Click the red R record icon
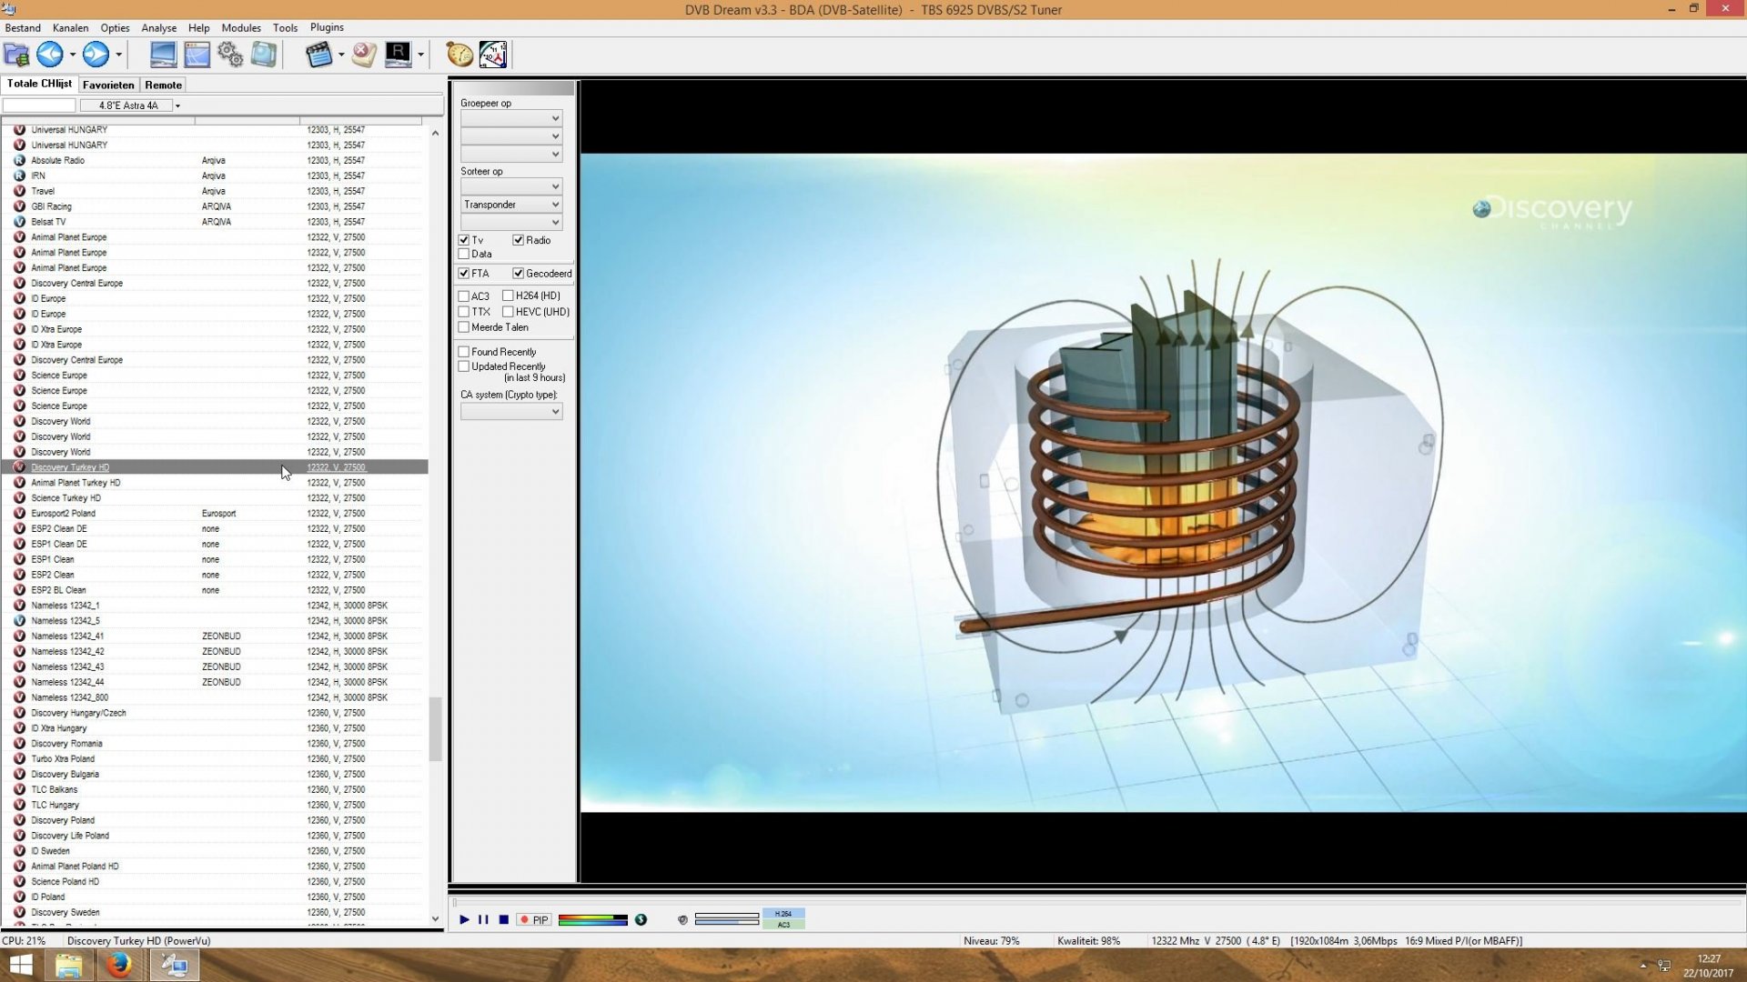The image size is (1747, 982). (x=398, y=55)
